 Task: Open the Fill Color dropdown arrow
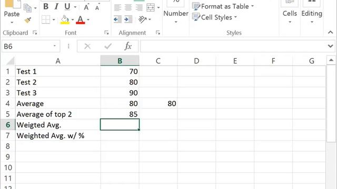73,20
